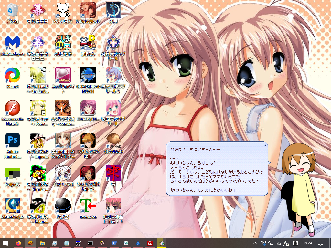Open the 19:24 taskbar clock
Viewport: 331px width, 248px height.
[x=308, y=243]
